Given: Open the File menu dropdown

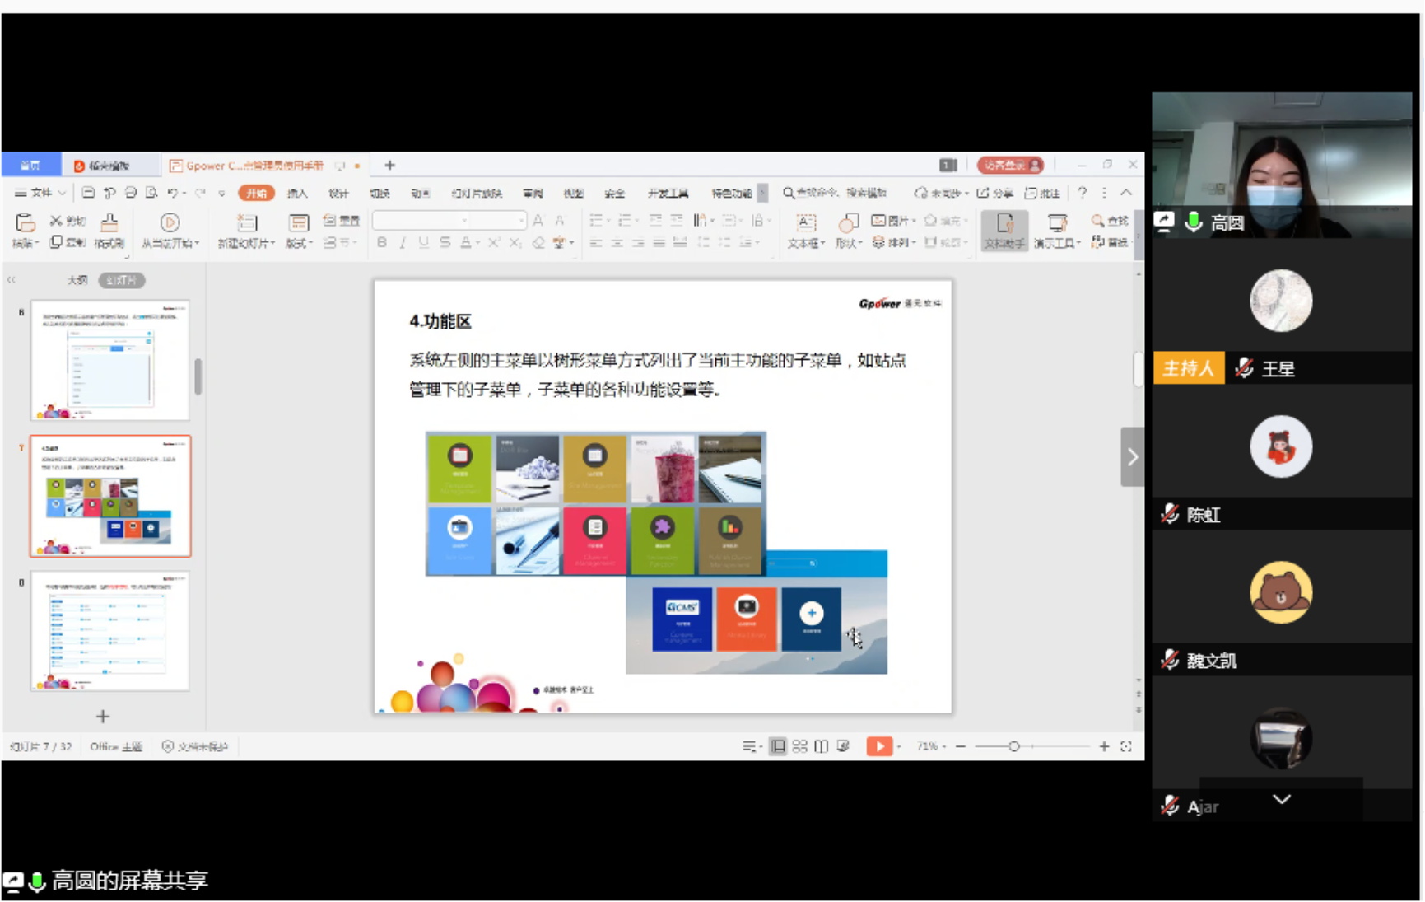Looking at the screenshot, I should tap(41, 193).
